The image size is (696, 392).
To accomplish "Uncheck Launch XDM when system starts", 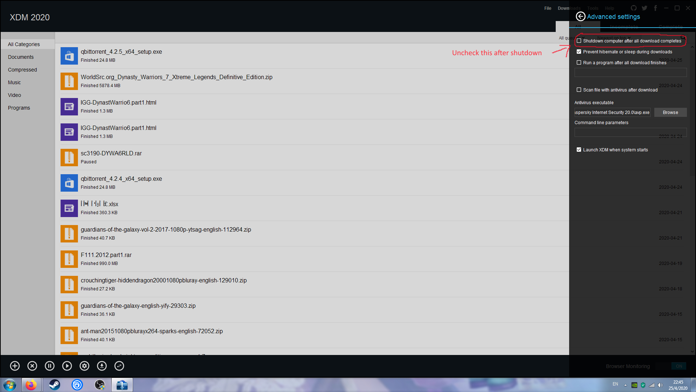I will tap(579, 150).
